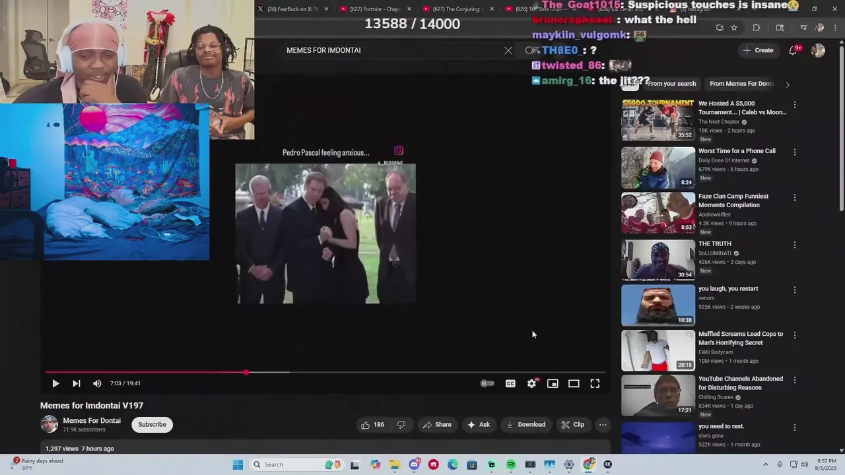Open options for 'Faze Clan Camp Funniest' video
845x475 pixels.
pyautogui.click(x=795, y=198)
